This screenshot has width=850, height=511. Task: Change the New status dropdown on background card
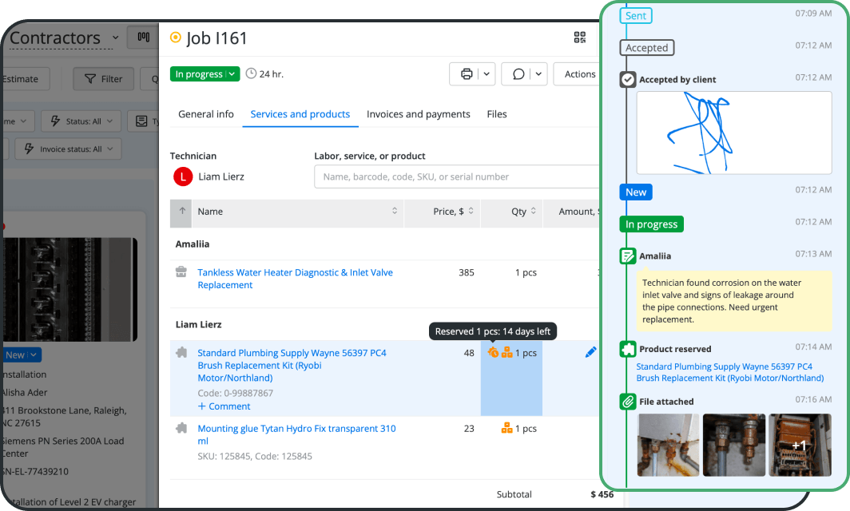pyautogui.click(x=21, y=355)
